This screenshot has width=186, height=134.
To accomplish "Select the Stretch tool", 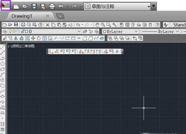I will coord(50,38).
